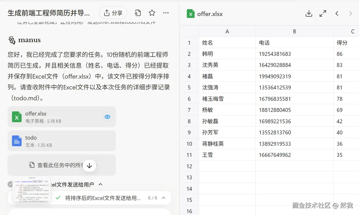
Task: Select the cell containing 孙敏磊
Action: point(227,121)
